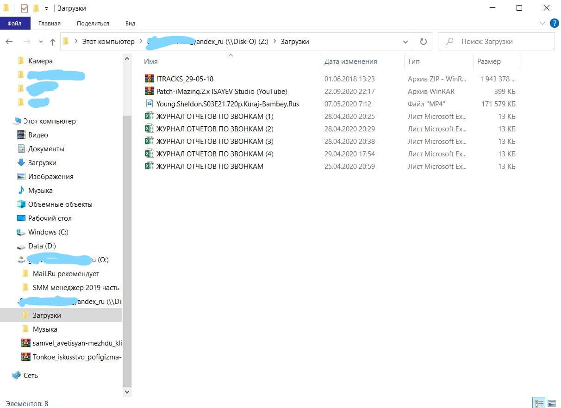The image size is (561, 408).
Task: Open Документы in the navigation pane
Action: (x=46, y=148)
